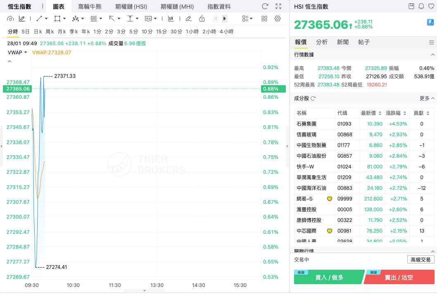Switch to the 帖子 tab
The image size is (437, 294).
[x=364, y=42]
